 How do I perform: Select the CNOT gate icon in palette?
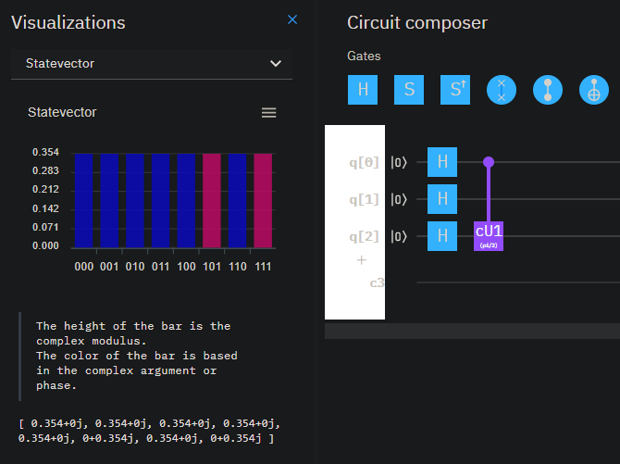point(594,90)
